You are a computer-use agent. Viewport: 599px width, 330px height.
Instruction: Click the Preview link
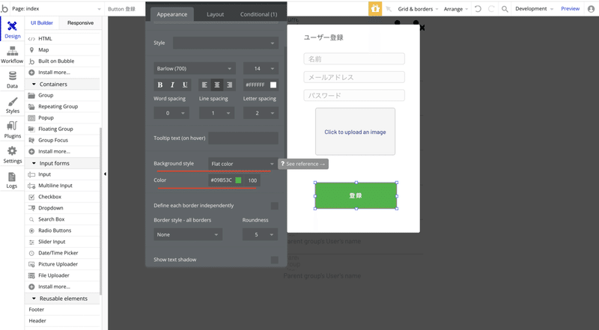coord(570,9)
